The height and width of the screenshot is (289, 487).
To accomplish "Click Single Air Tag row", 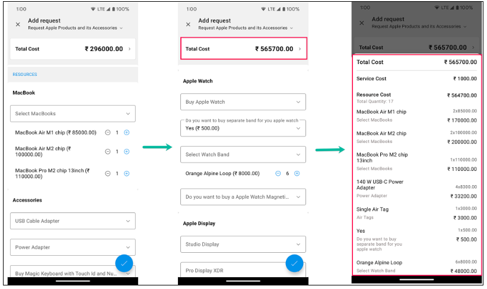I will tap(416, 213).
